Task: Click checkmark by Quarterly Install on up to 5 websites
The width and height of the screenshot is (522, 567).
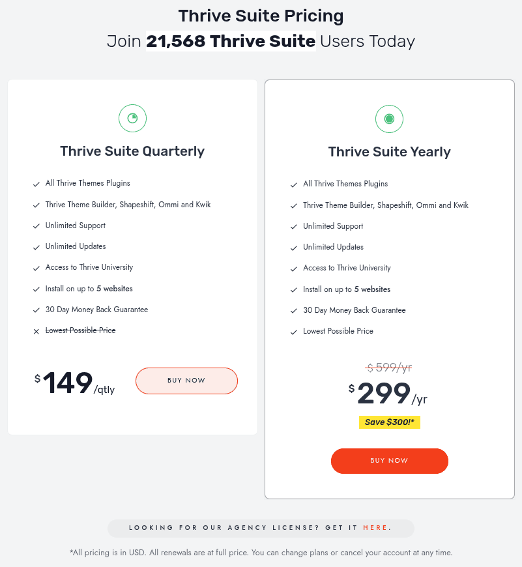Action: coord(36,289)
